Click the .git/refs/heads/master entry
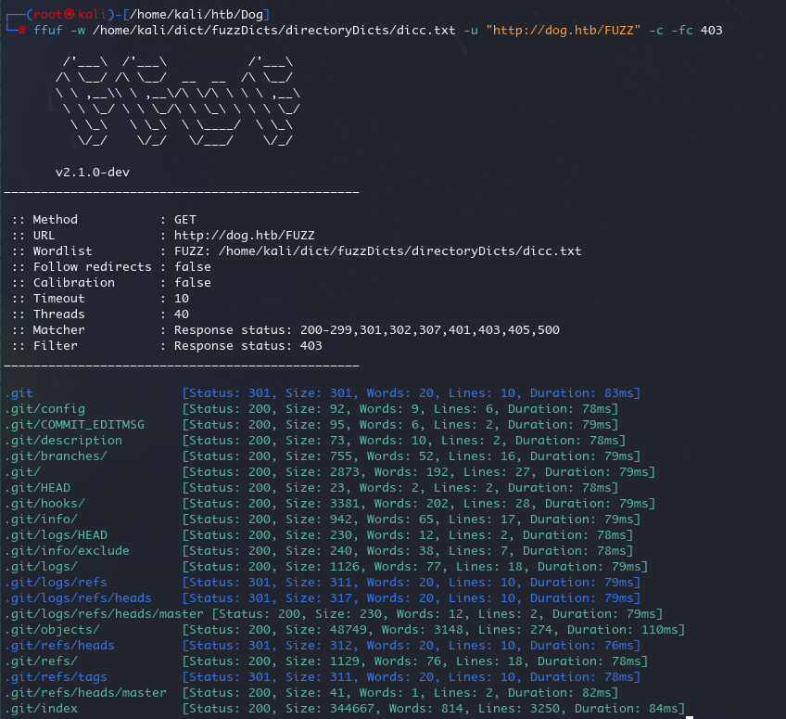786x719 pixels. 85,692
